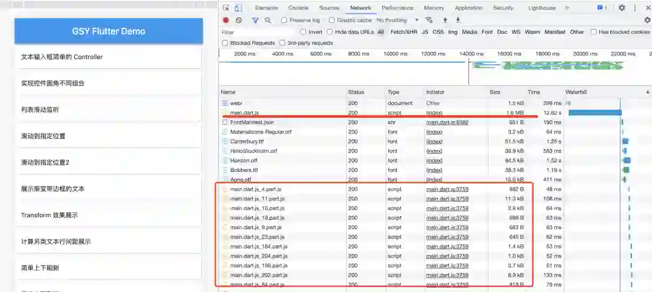Switch to the Console tab
Screen dimensions: 652x292
[x=298, y=8]
